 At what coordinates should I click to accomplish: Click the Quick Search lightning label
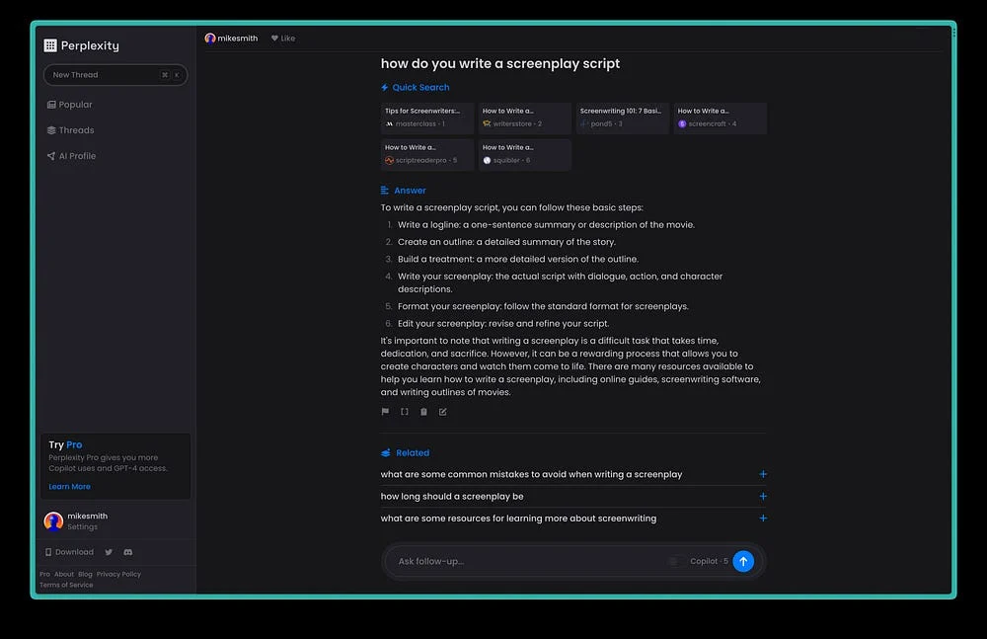point(415,88)
